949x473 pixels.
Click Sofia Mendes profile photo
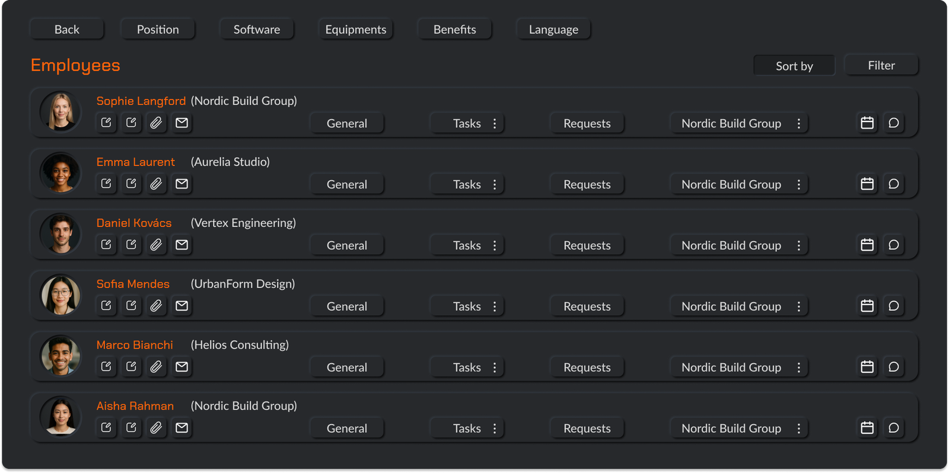[x=60, y=295]
